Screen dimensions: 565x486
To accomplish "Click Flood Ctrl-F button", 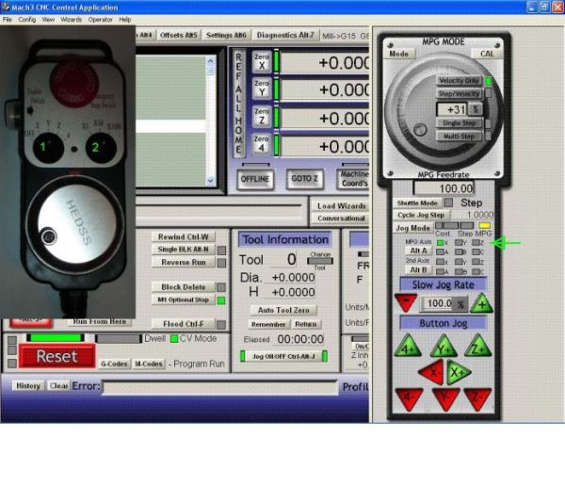I will [183, 324].
